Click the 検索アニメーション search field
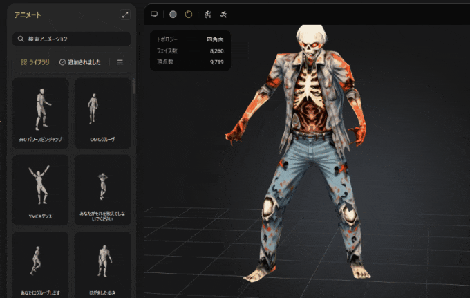 [x=76, y=39]
